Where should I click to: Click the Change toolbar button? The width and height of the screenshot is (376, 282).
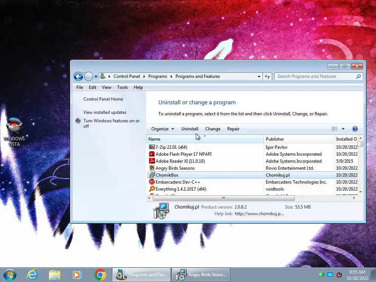[x=213, y=129]
